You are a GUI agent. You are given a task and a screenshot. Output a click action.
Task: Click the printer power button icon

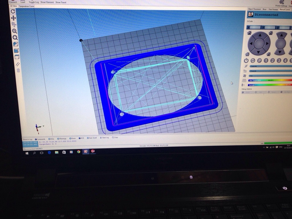[x=246, y=60]
